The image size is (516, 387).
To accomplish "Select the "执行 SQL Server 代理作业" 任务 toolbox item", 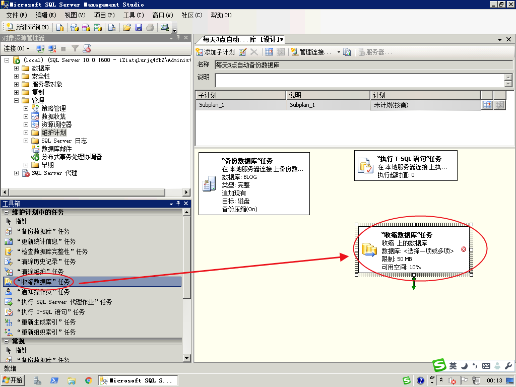I will pos(92,302).
